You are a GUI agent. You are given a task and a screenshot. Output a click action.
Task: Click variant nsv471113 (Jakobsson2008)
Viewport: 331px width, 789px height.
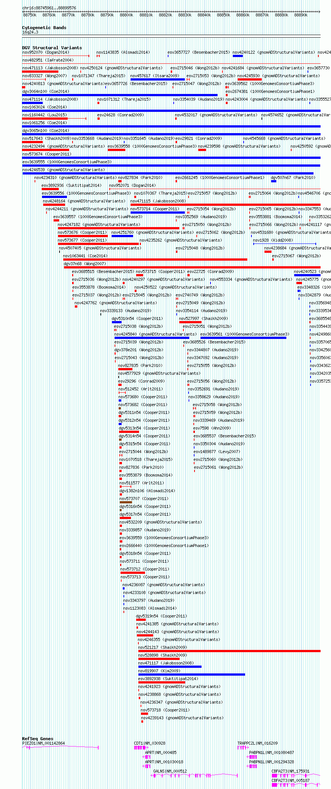pos(50,68)
